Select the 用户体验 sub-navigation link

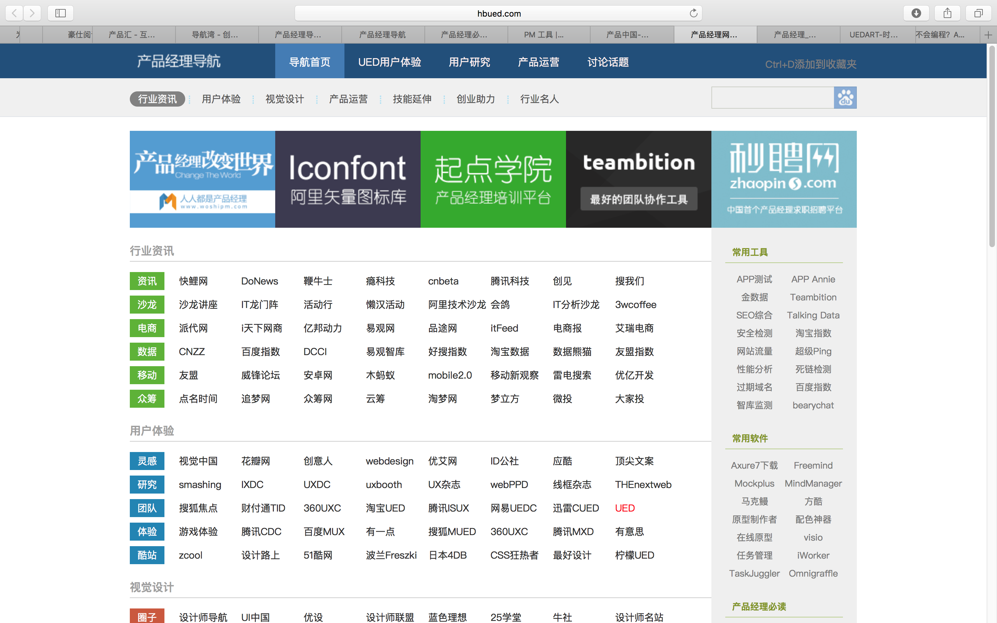pos(221,99)
